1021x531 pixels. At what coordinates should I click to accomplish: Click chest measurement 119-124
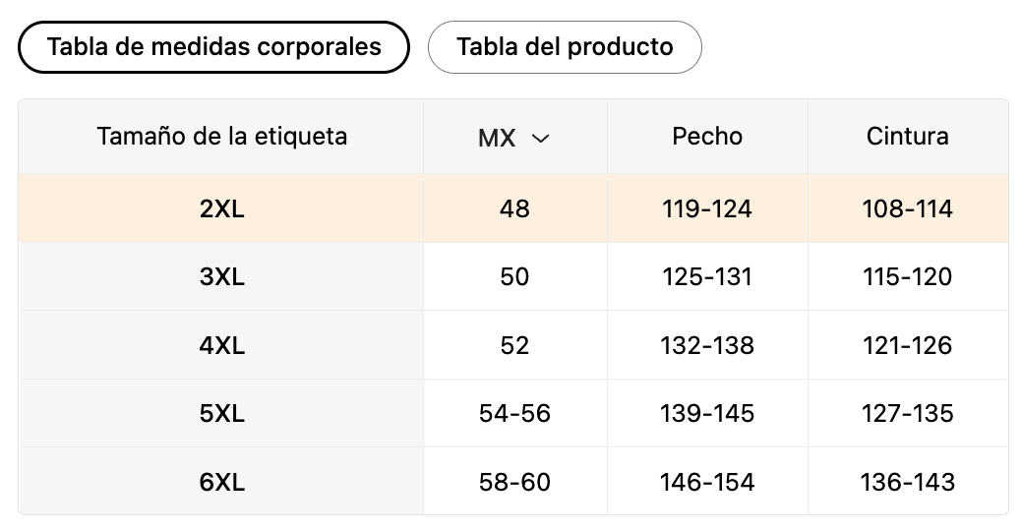click(x=707, y=208)
